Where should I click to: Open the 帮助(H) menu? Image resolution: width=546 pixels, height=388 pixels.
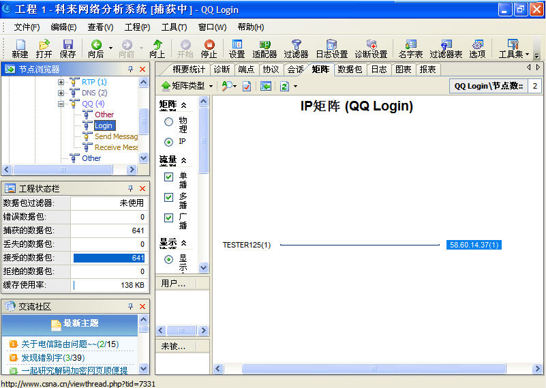(251, 27)
